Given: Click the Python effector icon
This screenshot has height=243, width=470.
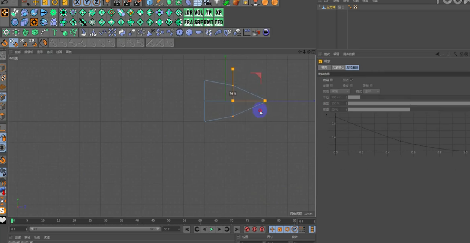Looking at the screenshot, I should (122, 33).
